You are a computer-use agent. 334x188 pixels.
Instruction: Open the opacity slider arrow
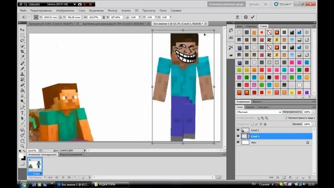(x=313, y=112)
